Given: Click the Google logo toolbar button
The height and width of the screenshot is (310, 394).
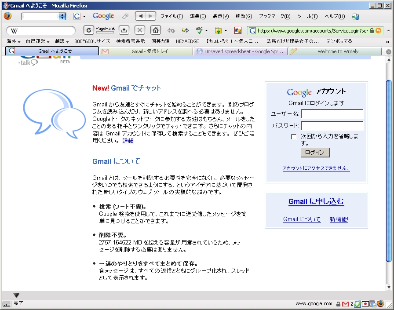Looking at the screenshot, I should tap(103, 16).
